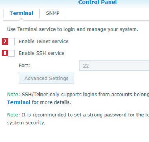Click the red number 8 badge
This screenshot has width=149, height=142.
click(5, 53)
